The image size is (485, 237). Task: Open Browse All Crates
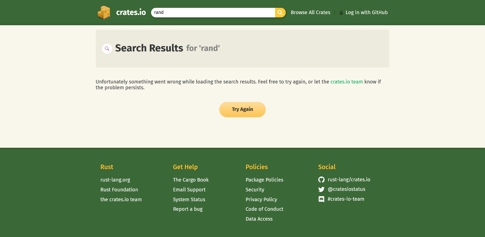pyautogui.click(x=310, y=12)
